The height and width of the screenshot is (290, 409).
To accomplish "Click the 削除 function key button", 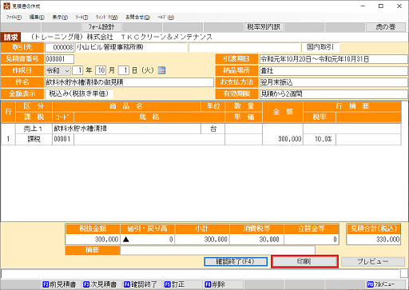I will (x=224, y=284).
